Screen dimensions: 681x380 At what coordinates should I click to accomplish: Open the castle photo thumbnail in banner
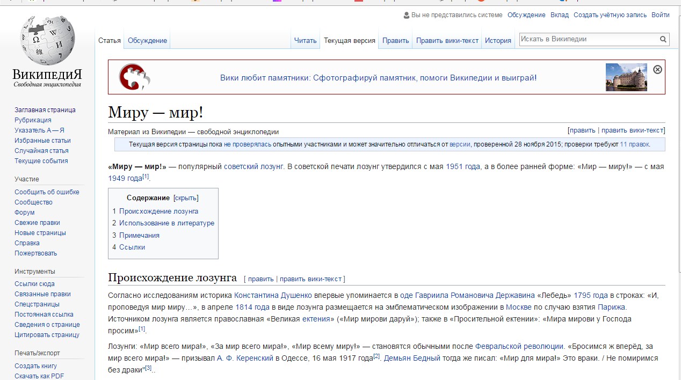click(x=626, y=77)
